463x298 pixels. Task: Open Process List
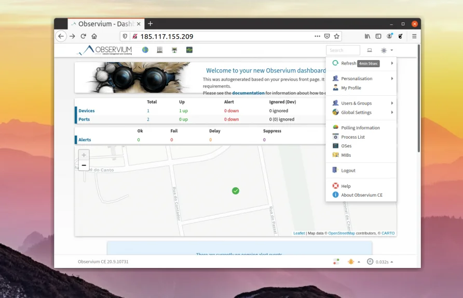(x=353, y=137)
